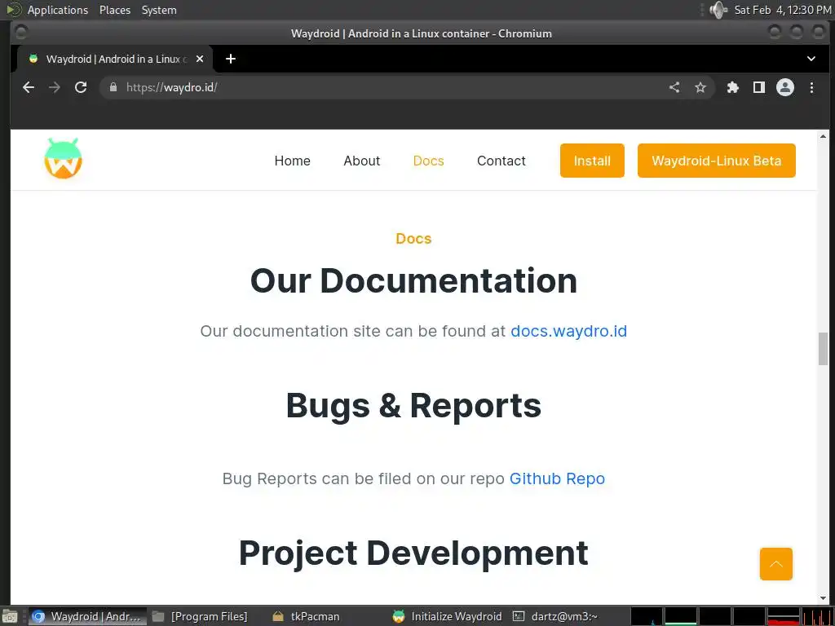835x626 pixels.
Task: Reload the waydro.id page
Action: (81, 87)
